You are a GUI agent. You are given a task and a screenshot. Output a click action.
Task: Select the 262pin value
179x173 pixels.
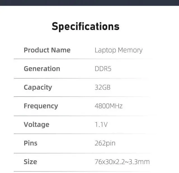click(105, 143)
